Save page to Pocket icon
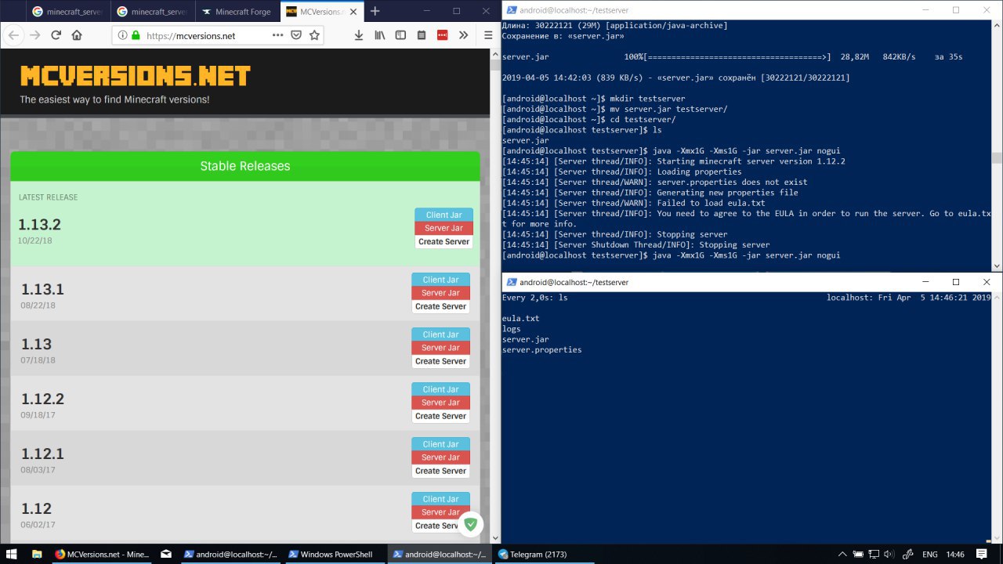The width and height of the screenshot is (1003, 564). [296, 35]
